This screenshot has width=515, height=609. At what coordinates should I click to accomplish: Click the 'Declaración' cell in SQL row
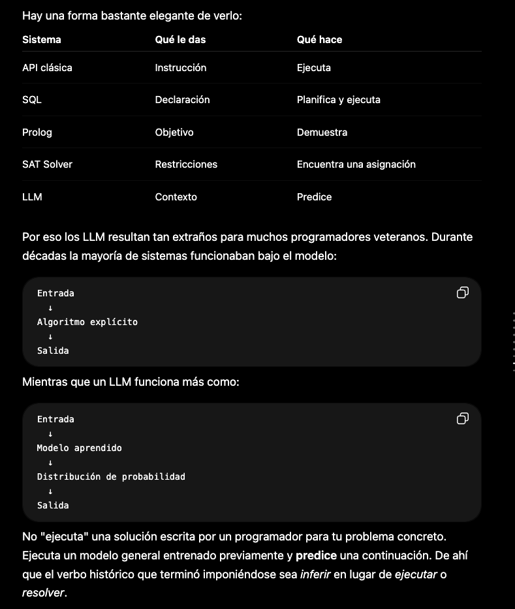[x=182, y=100]
